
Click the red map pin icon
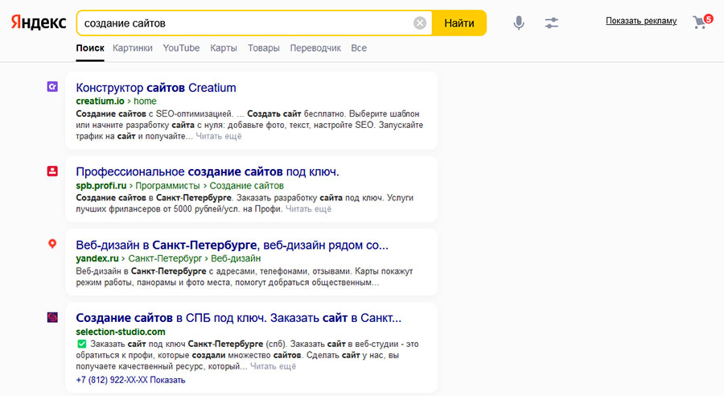52,244
